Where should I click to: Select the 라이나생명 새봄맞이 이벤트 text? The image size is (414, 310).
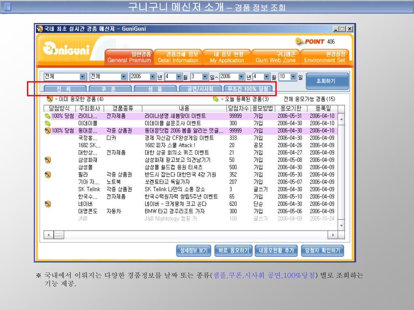tap(175, 116)
